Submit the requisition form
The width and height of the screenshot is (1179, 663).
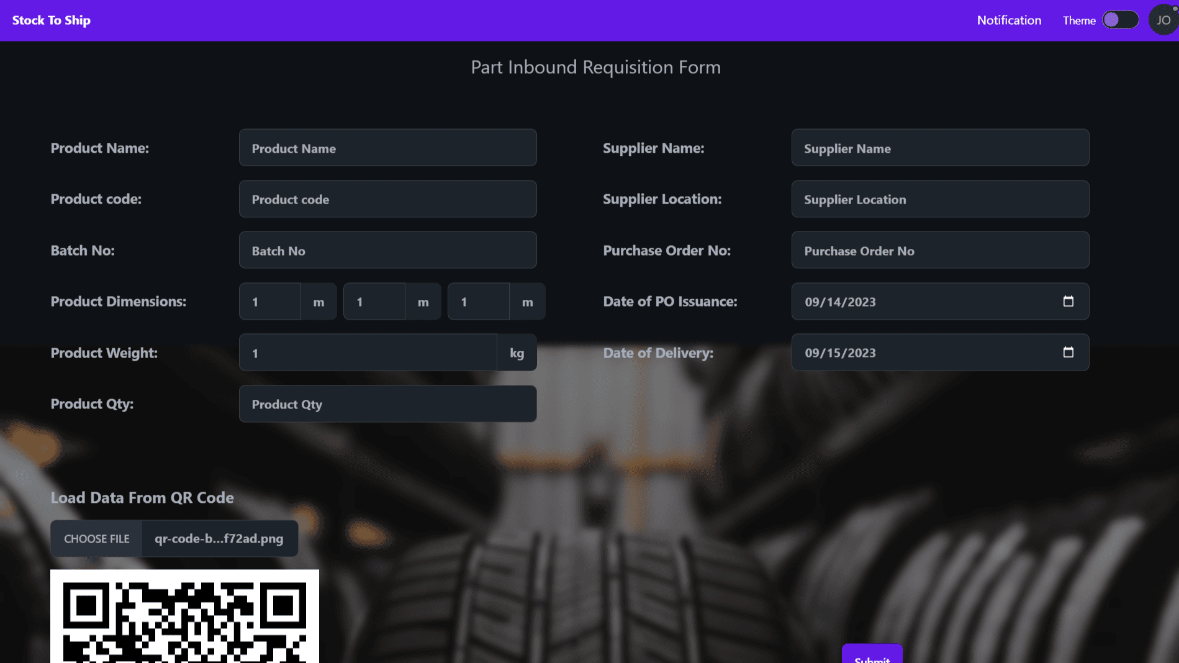pyautogui.click(x=872, y=654)
